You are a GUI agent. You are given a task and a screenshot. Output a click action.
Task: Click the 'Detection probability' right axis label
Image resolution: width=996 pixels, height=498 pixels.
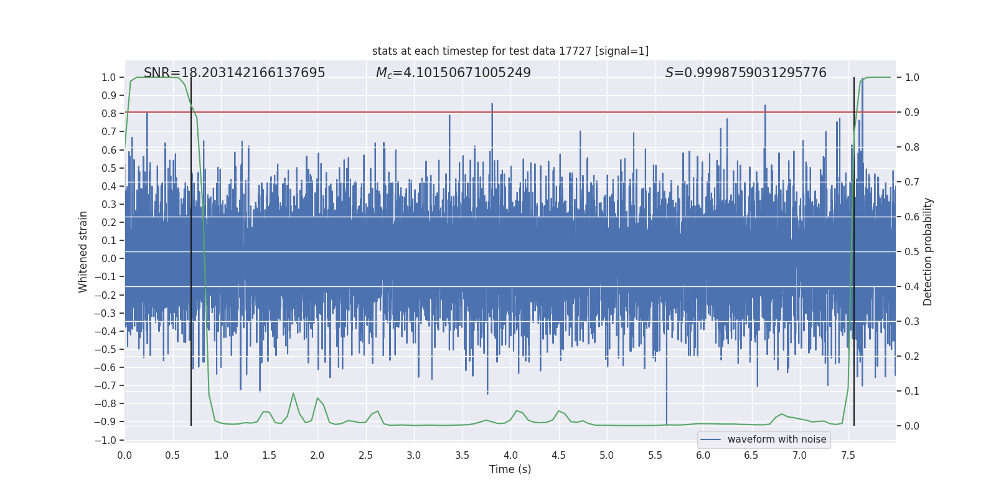928,251
